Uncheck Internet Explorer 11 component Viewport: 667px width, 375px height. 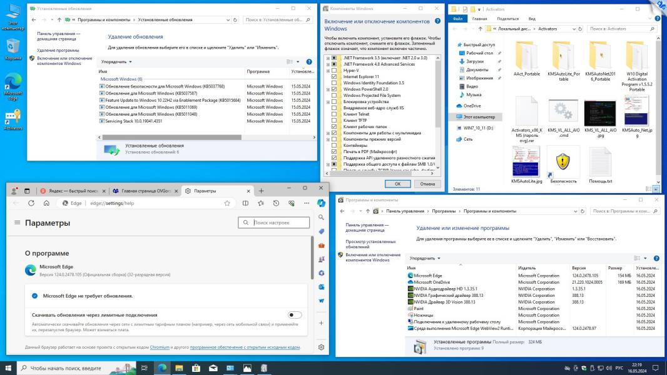[334, 77]
